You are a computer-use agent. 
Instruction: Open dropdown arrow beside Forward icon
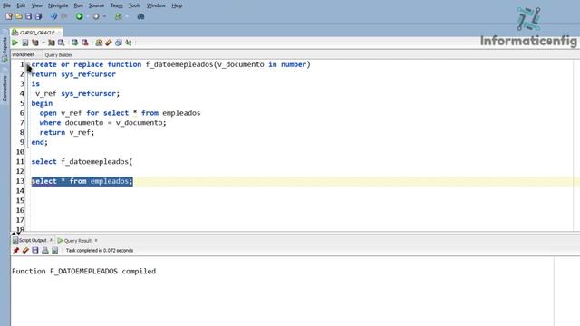point(105,16)
